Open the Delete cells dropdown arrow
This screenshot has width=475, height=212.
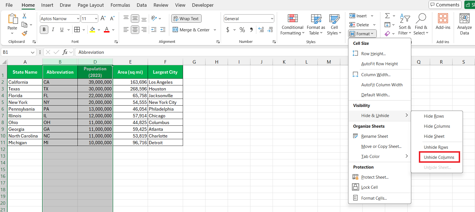(374, 25)
